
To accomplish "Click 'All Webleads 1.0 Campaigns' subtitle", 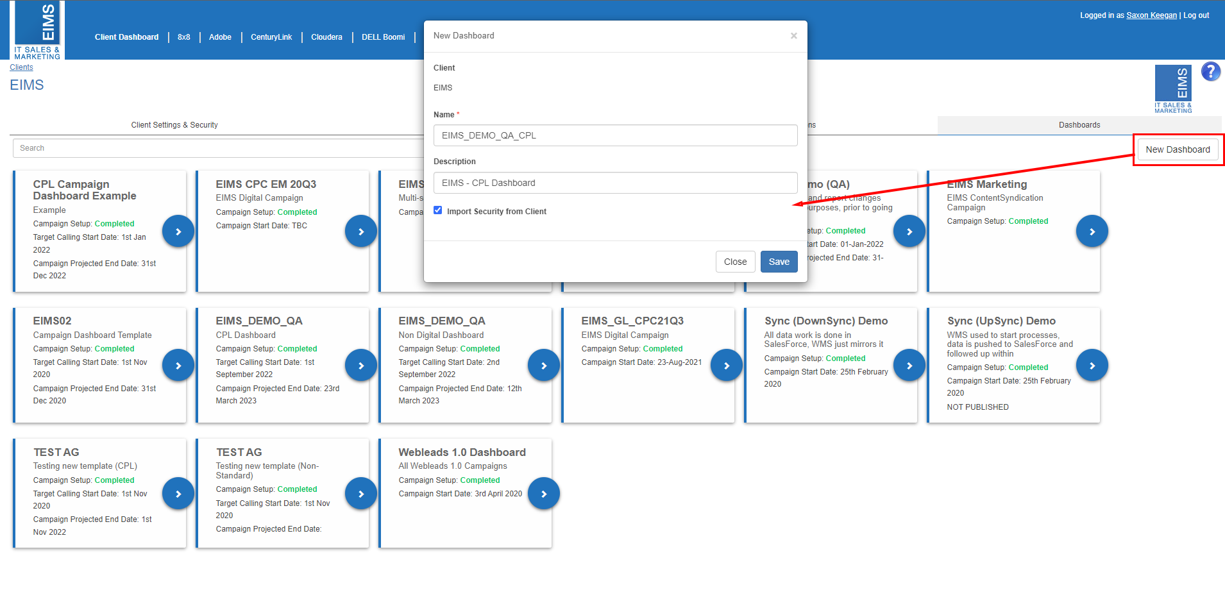I will [453, 466].
